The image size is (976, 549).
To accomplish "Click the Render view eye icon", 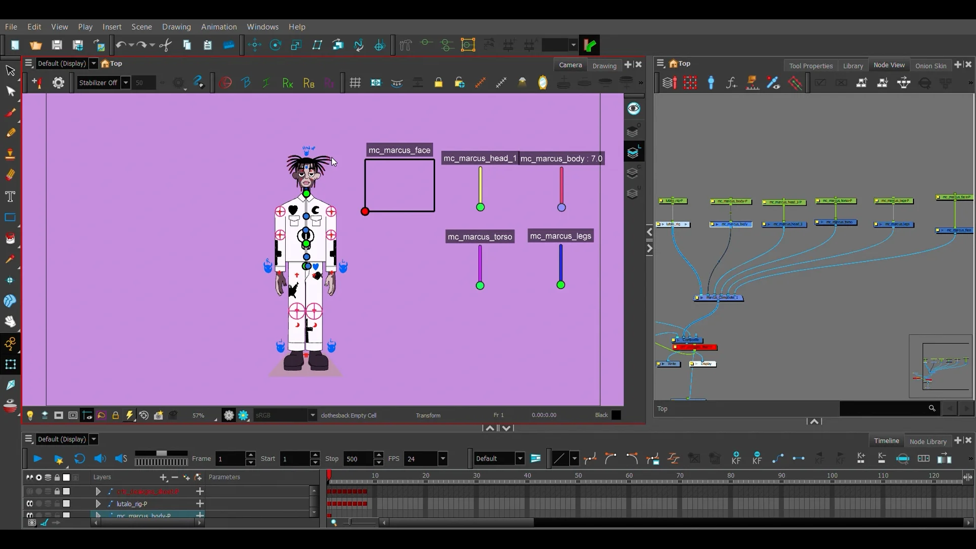I will click(x=634, y=108).
